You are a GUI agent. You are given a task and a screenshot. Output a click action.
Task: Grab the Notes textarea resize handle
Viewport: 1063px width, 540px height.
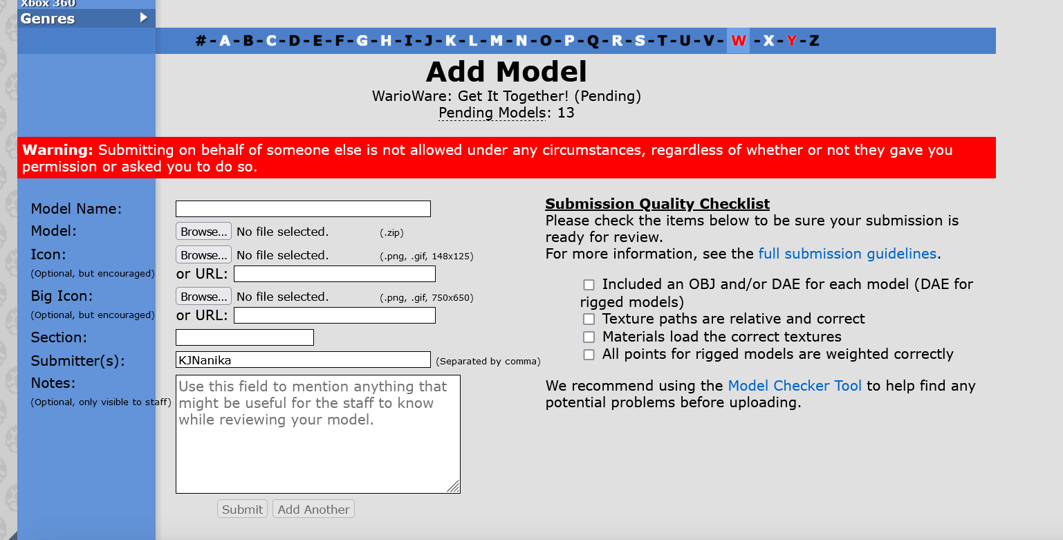454,487
